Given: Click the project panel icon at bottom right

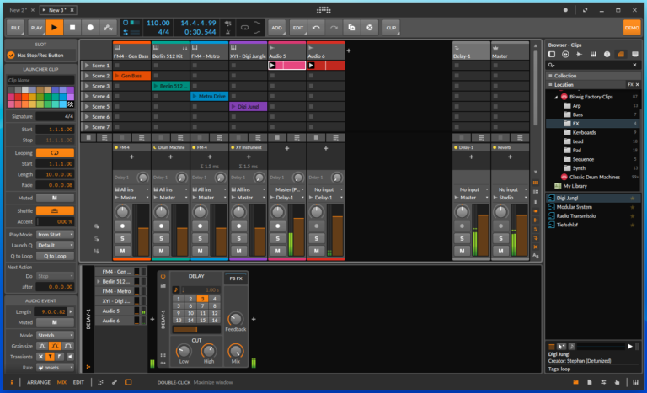Looking at the screenshot, I should (x=590, y=382).
